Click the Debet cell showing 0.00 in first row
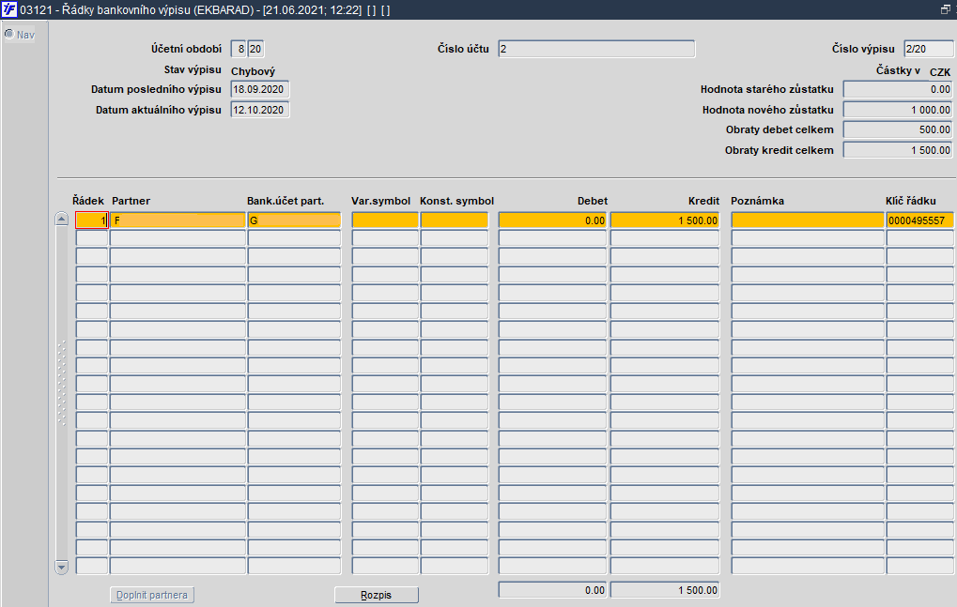Viewport: 957px width, 607px height. pos(552,220)
